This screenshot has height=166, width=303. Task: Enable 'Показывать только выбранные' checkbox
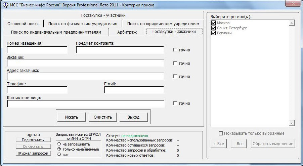(221, 133)
